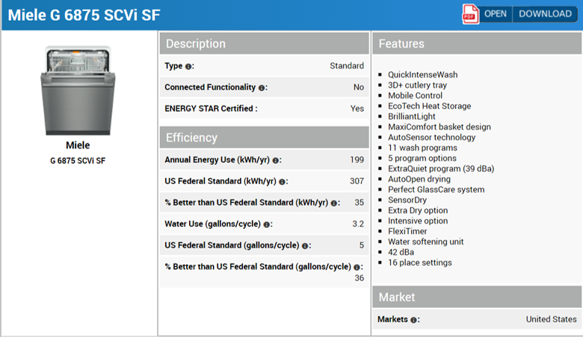This screenshot has height=337, width=583.
Task: Click the Market section header
Action: [x=477, y=297]
